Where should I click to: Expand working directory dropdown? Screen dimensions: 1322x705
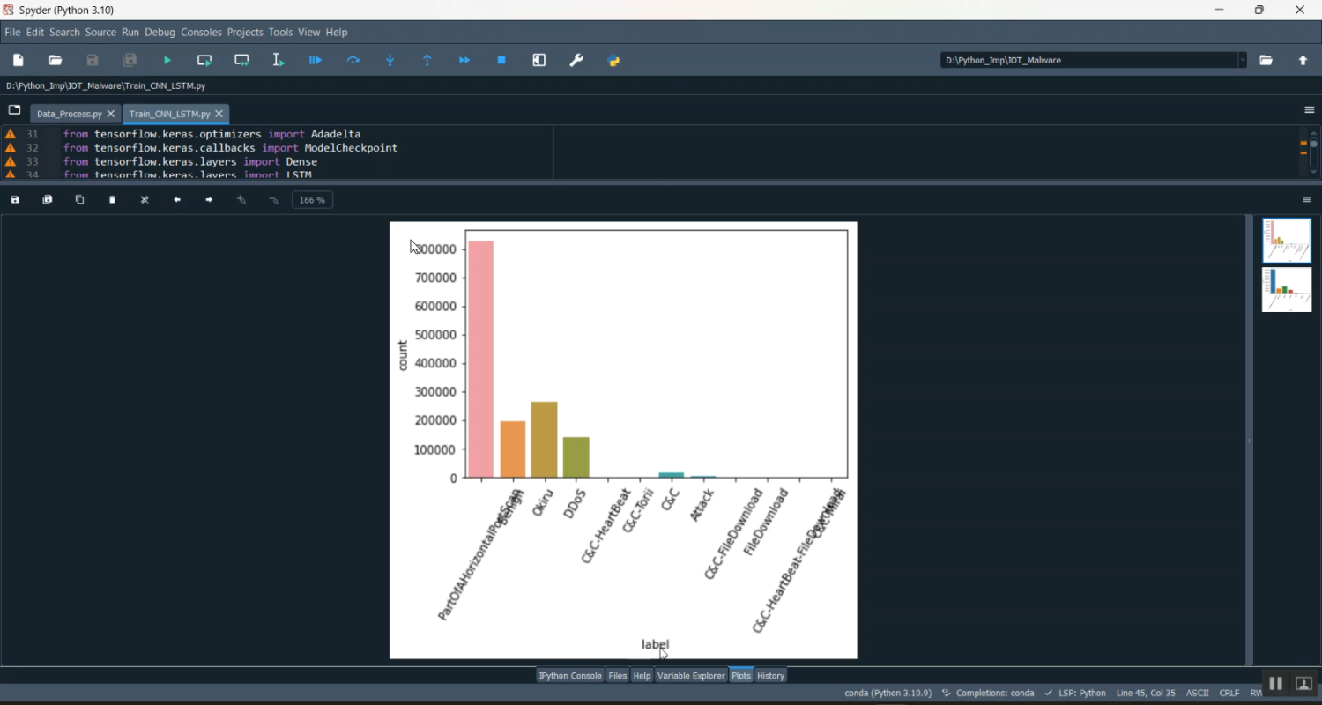(x=1243, y=61)
